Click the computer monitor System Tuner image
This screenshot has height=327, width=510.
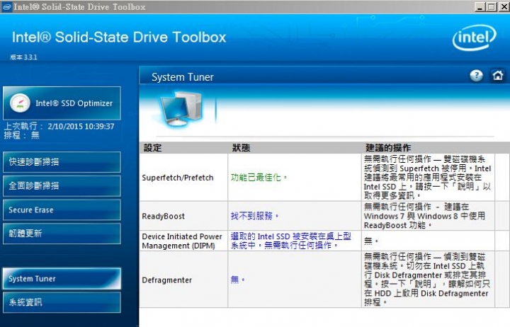(183, 108)
